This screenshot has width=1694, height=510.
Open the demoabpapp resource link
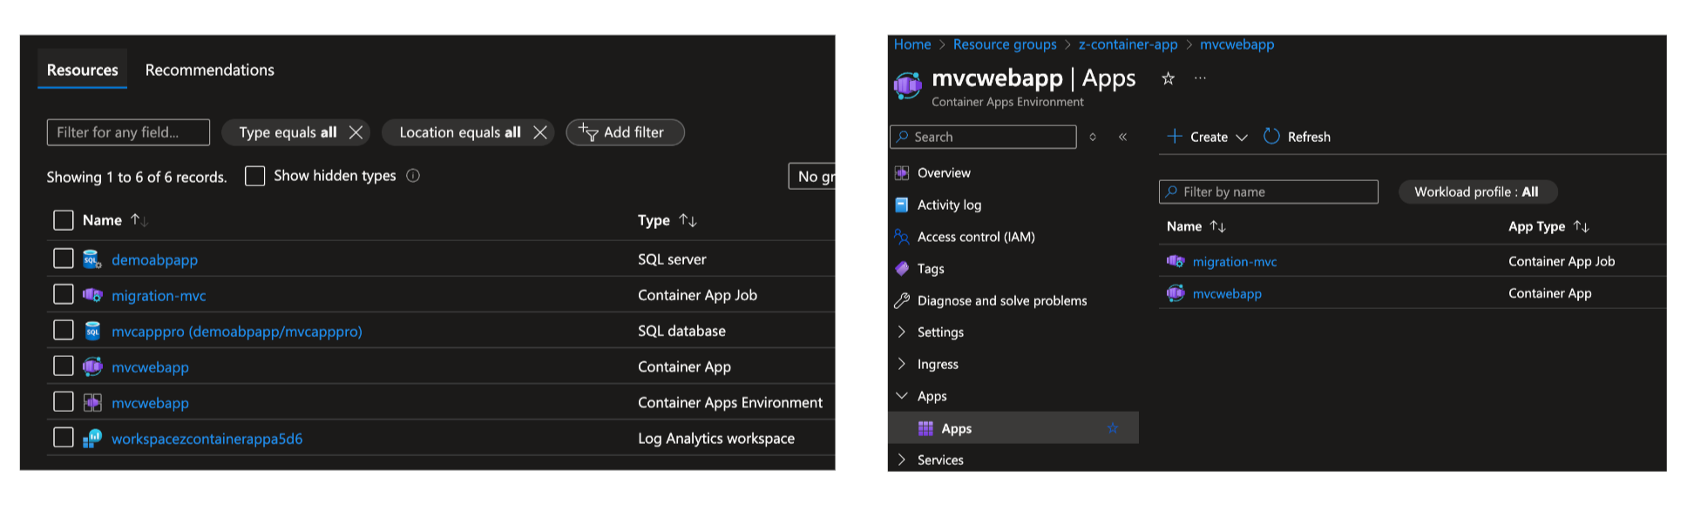pyautogui.click(x=154, y=259)
